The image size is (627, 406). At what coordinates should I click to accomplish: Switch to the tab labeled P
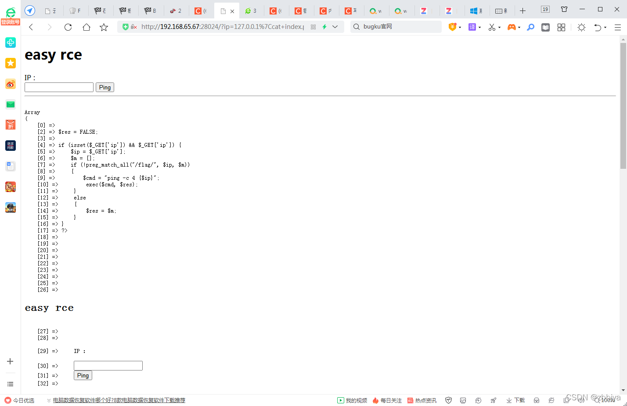click(x=327, y=11)
